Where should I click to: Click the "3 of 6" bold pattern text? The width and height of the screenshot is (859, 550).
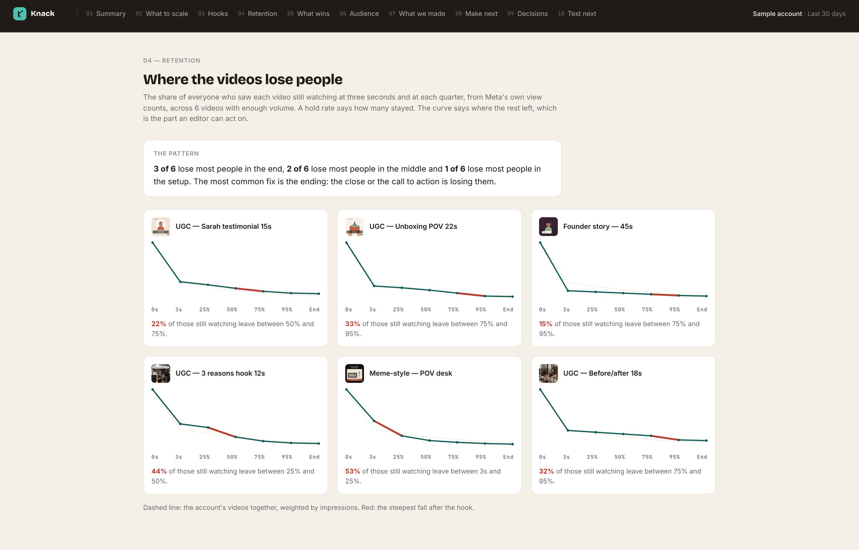pyautogui.click(x=165, y=169)
